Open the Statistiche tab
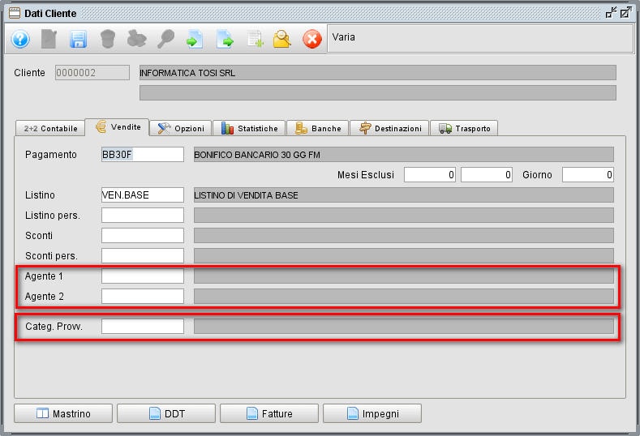The height and width of the screenshot is (436, 640). coord(249,129)
